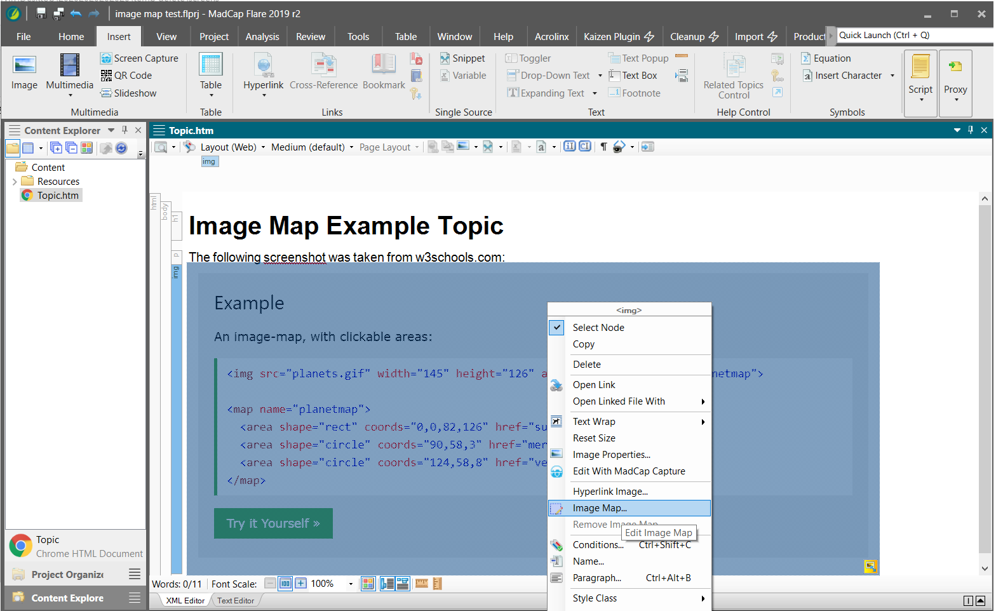Insert a QR Code
Image resolution: width=996 pixels, height=611 pixels.
point(126,75)
